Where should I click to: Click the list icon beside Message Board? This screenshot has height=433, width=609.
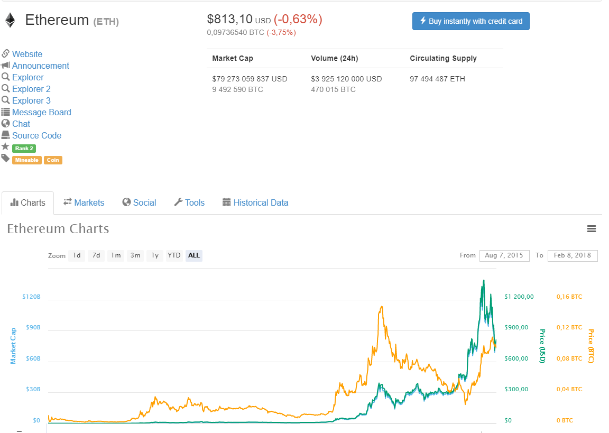5,112
